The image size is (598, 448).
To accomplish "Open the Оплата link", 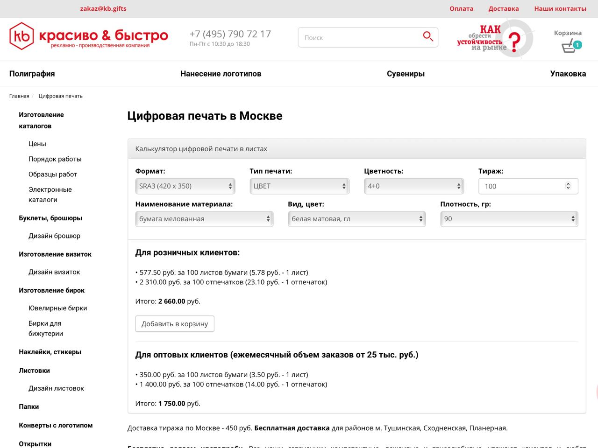I will [x=462, y=8].
